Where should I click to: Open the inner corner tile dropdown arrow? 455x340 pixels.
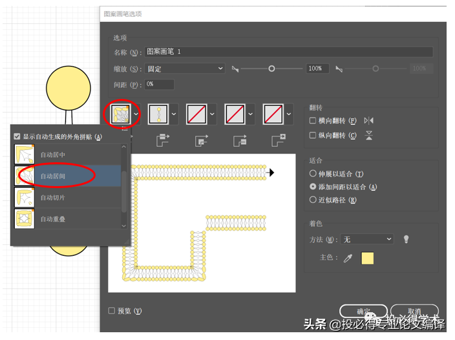tap(212, 114)
